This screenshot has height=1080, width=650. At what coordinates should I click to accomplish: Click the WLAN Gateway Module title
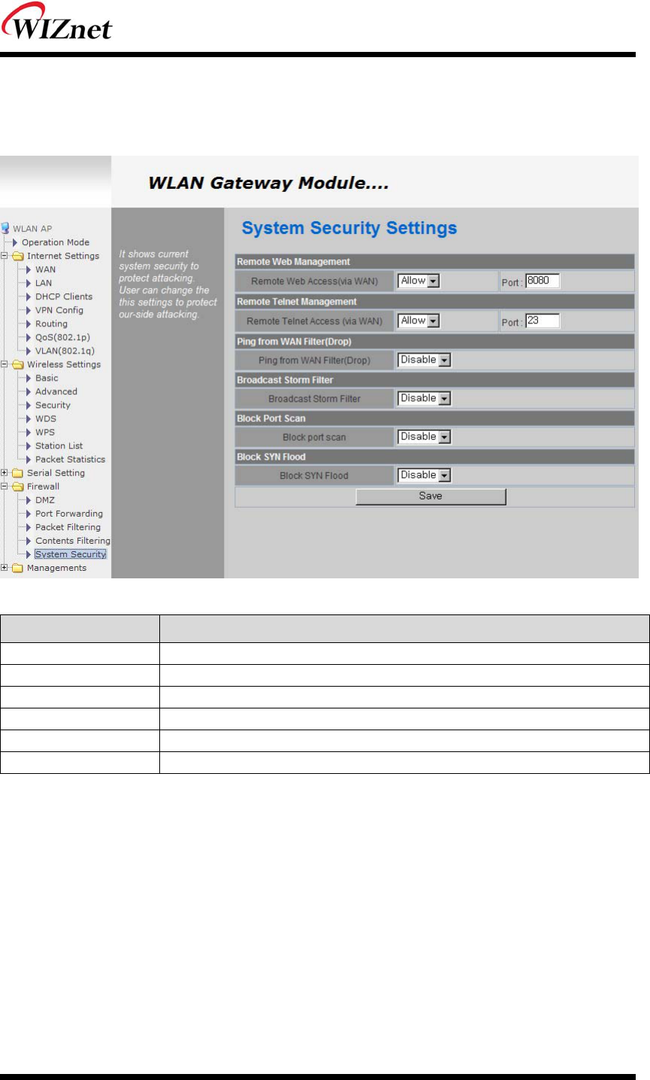coord(268,183)
